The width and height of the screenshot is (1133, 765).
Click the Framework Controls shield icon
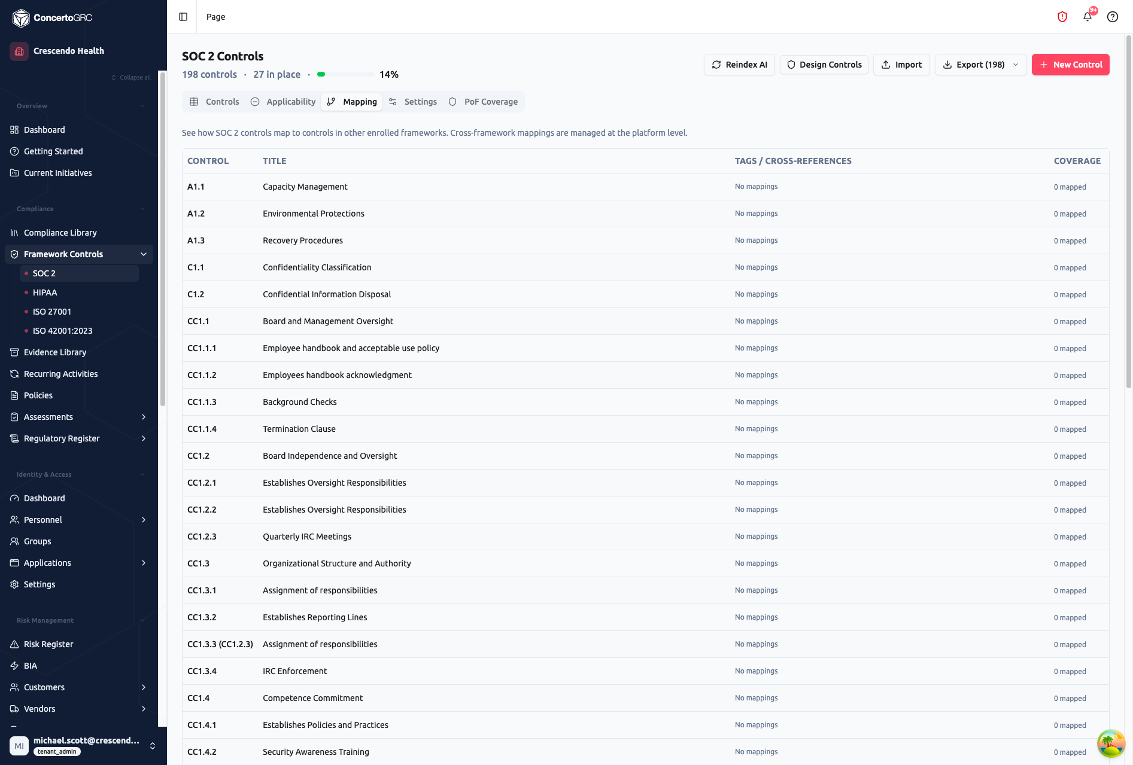pyautogui.click(x=14, y=254)
